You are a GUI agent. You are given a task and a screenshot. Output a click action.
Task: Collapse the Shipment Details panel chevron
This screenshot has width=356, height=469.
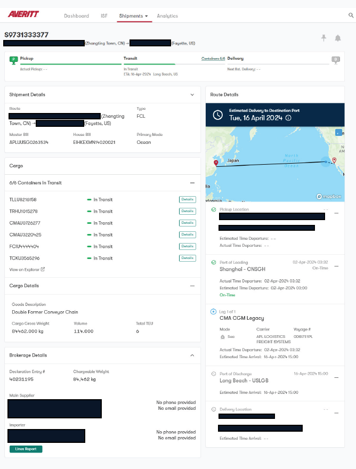click(192, 94)
